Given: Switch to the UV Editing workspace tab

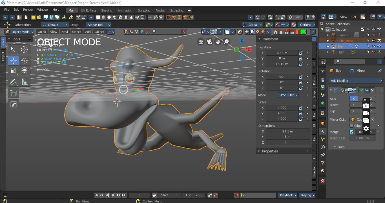Looking at the screenshot, I should [88, 10].
